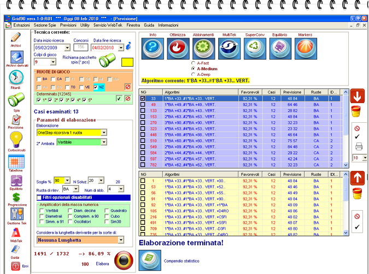Open the Data inizio ricerca dropdown
The image size is (369, 274).
67,47
